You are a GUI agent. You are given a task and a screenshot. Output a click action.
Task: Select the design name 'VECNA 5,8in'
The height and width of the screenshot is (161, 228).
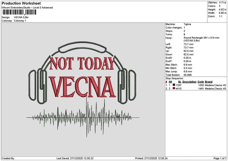pos(21,17)
